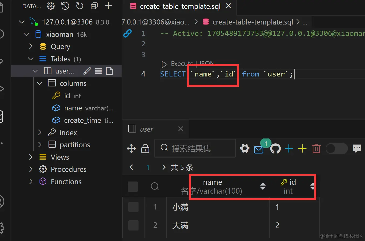
Task: Toggle the switch in results toolbar
Action: [337, 148]
